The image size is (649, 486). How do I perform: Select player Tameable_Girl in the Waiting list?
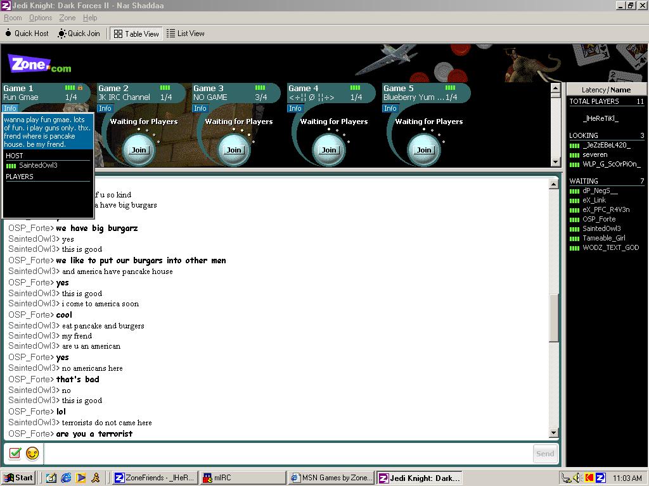pyautogui.click(x=604, y=238)
